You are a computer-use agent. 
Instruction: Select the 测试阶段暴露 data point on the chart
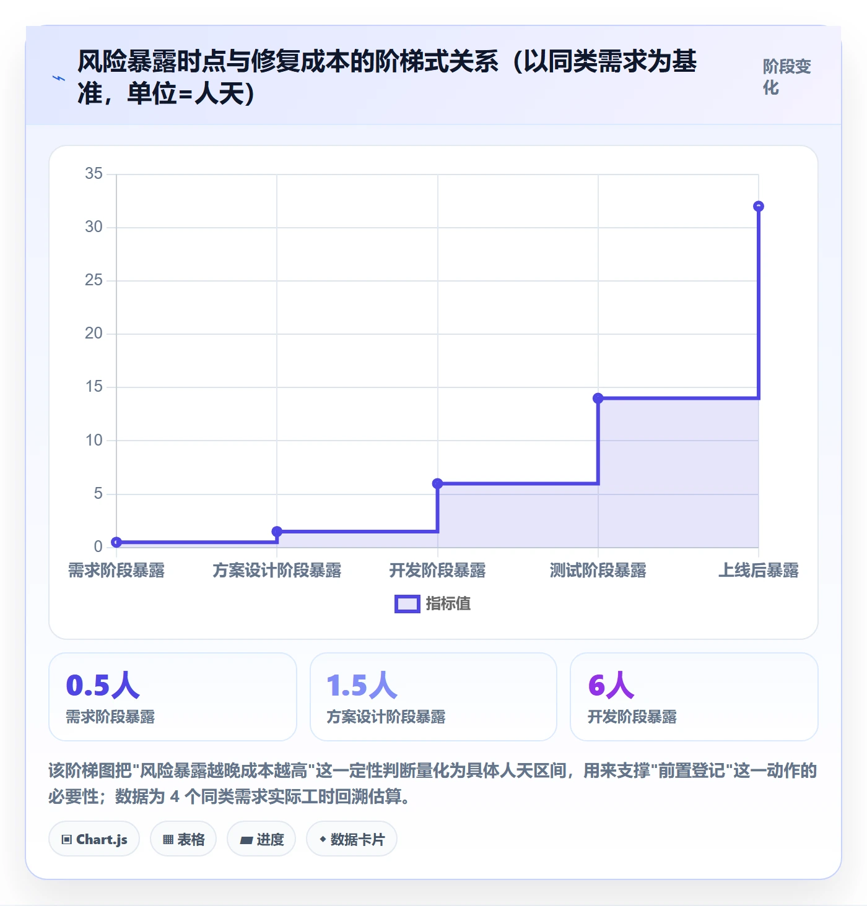tap(598, 398)
